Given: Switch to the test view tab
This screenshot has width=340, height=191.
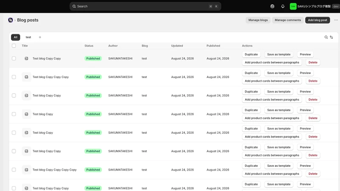Looking at the screenshot, I should [28, 37].
